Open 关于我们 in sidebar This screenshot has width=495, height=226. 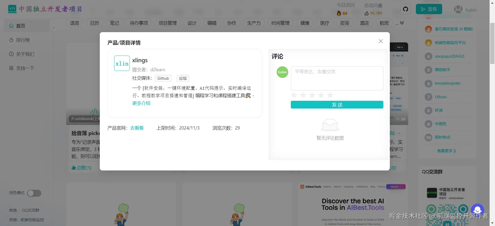(x=27, y=54)
